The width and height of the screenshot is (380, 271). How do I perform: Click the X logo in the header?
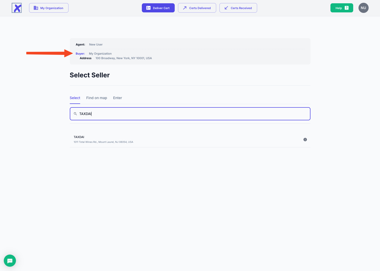pos(17,8)
